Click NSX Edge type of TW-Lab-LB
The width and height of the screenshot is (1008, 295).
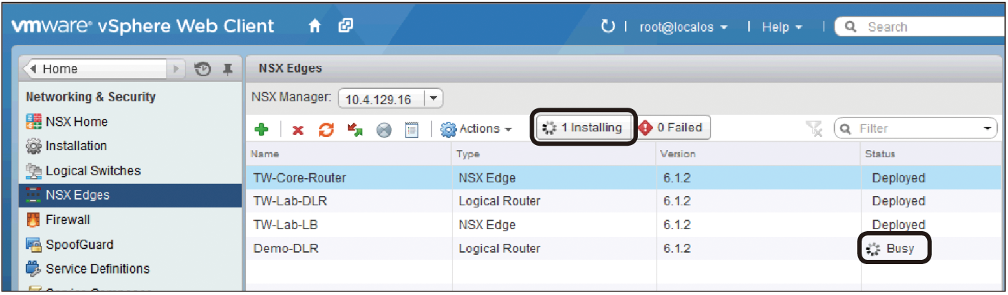487,225
